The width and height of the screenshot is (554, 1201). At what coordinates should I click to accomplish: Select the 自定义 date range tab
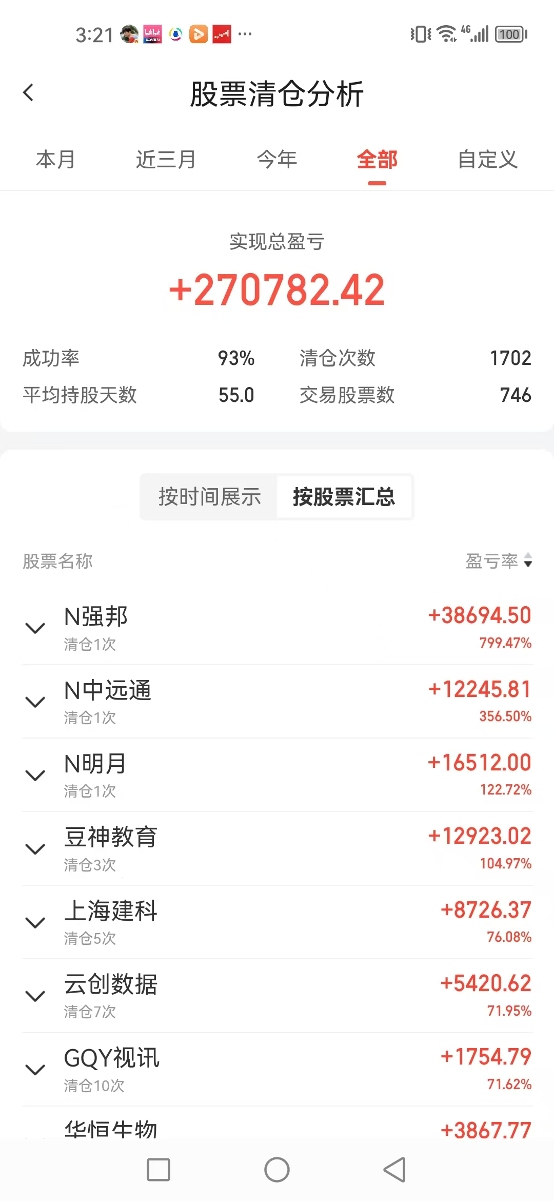tap(487, 160)
